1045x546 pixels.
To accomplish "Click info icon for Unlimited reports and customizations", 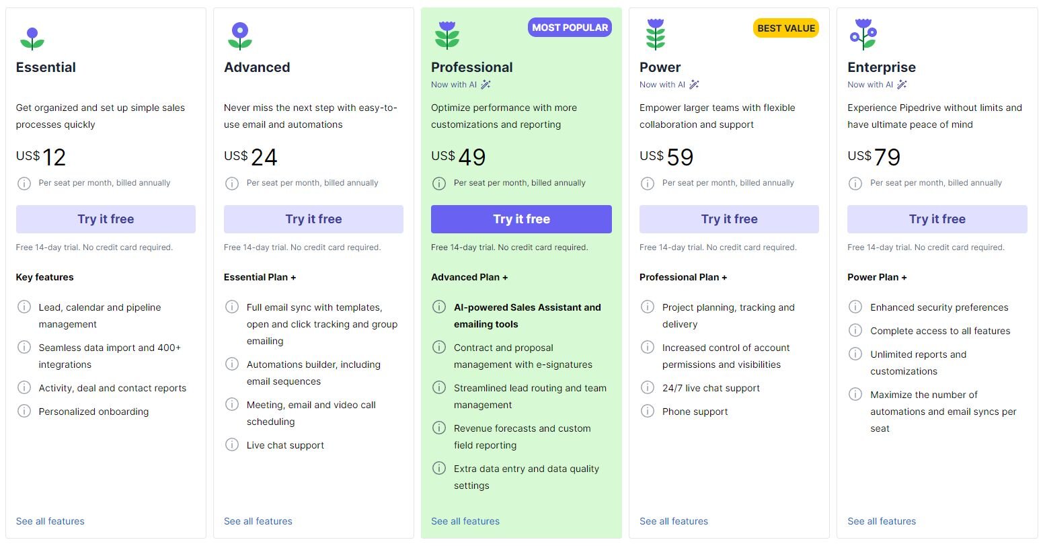I will pyautogui.click(x=855, y=354).
